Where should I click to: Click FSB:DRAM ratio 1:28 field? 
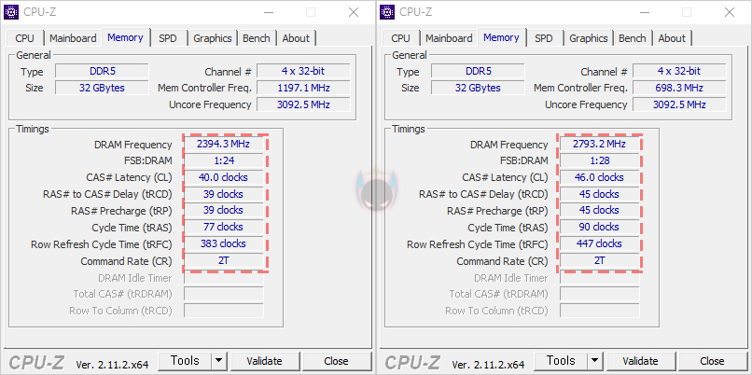600,160
